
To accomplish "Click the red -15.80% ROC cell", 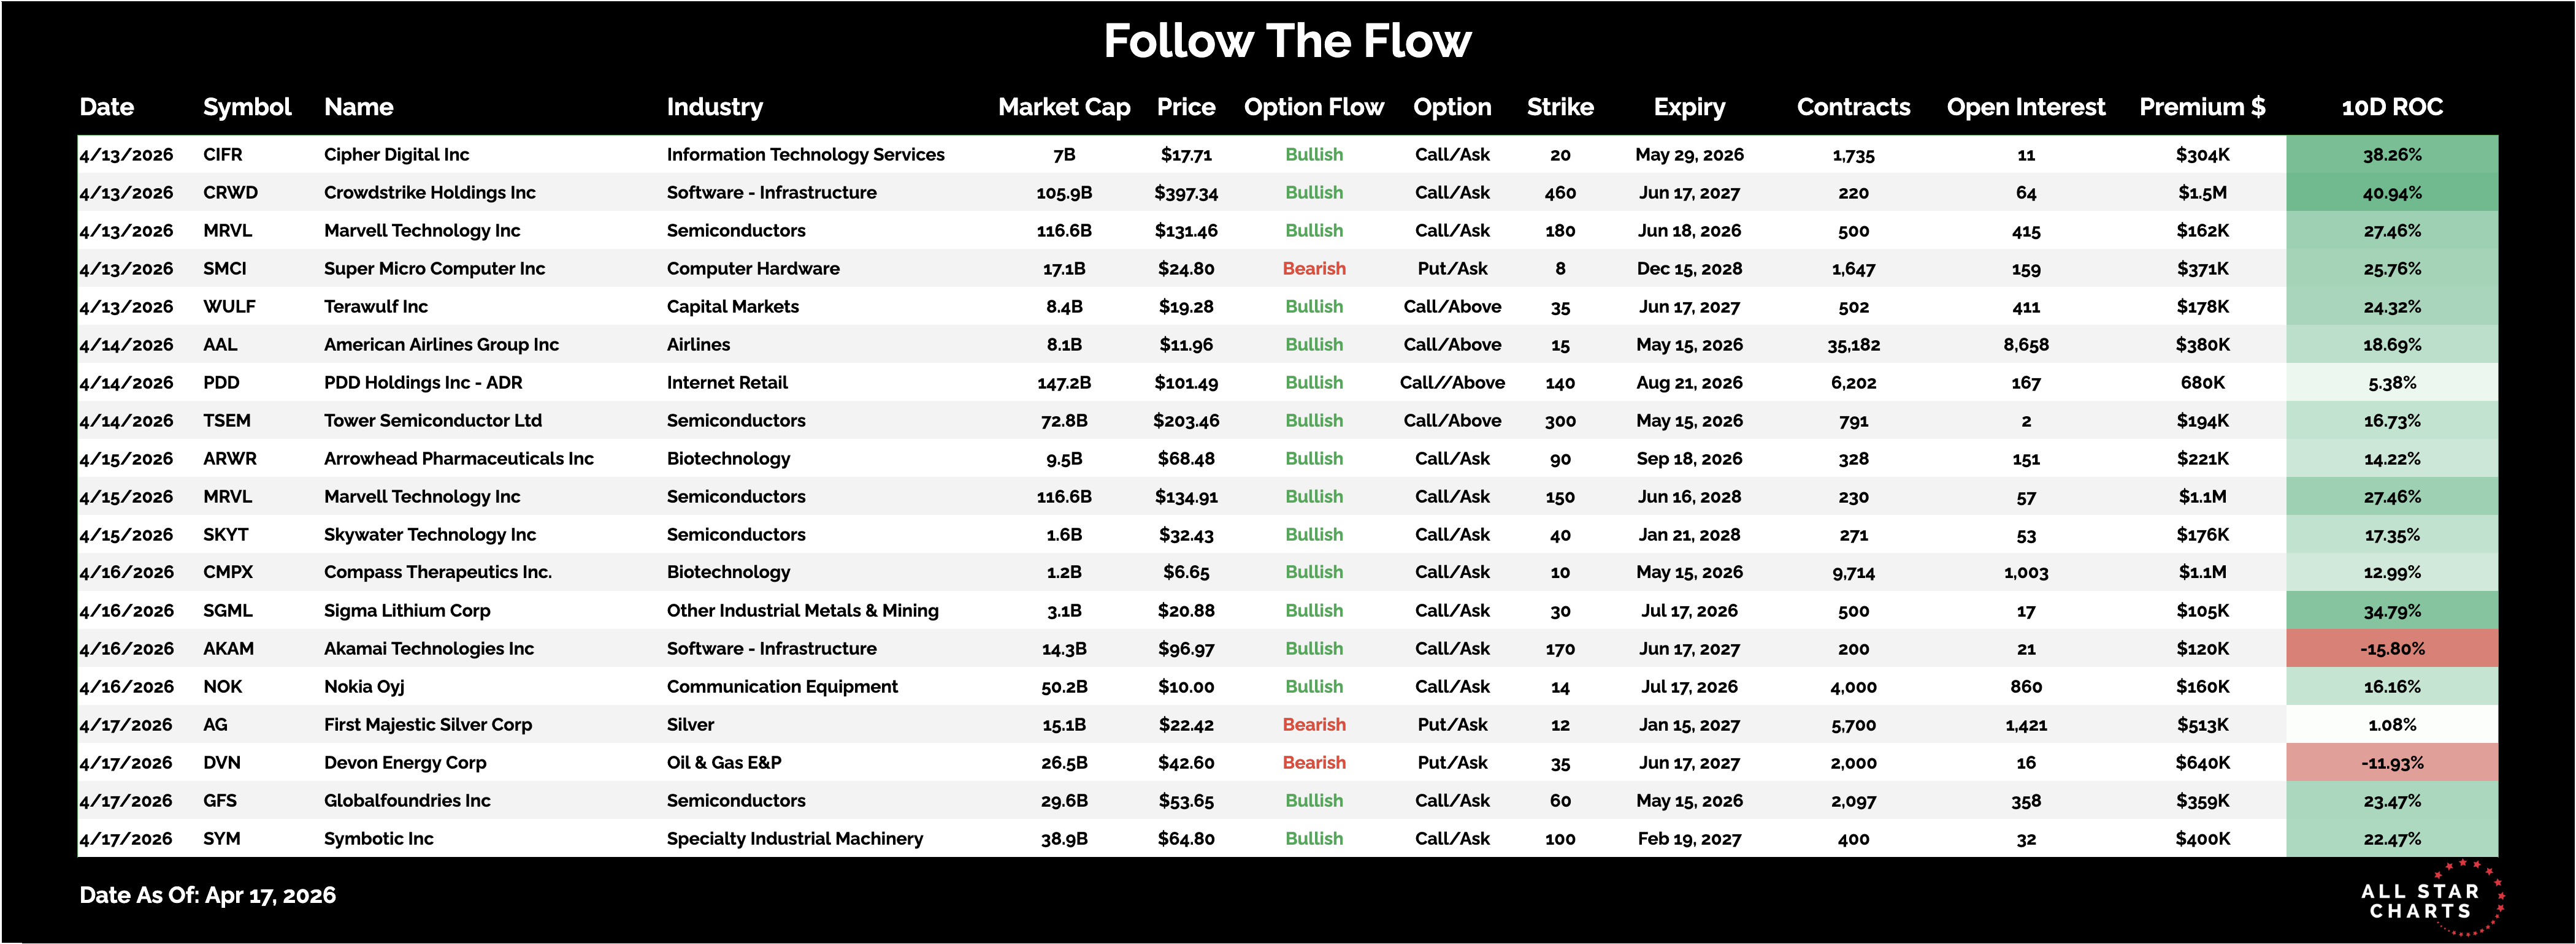I will (2391, 649).
